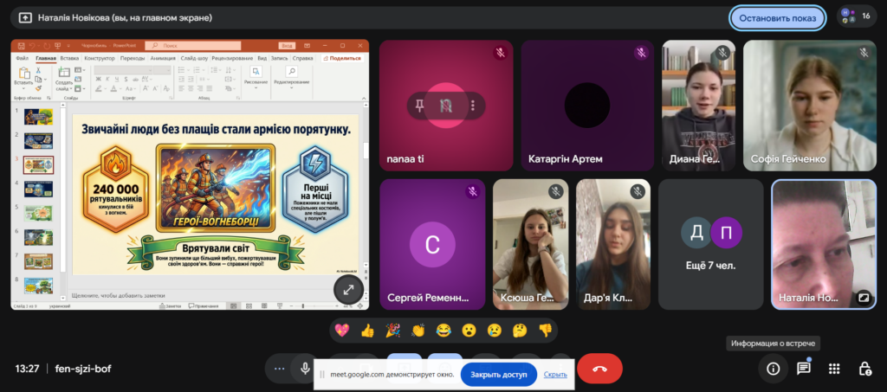The width and height of the screenshot is (887, 392).
Task: Switch to the Вставка ribbon tab
Action: coord(69,58)
